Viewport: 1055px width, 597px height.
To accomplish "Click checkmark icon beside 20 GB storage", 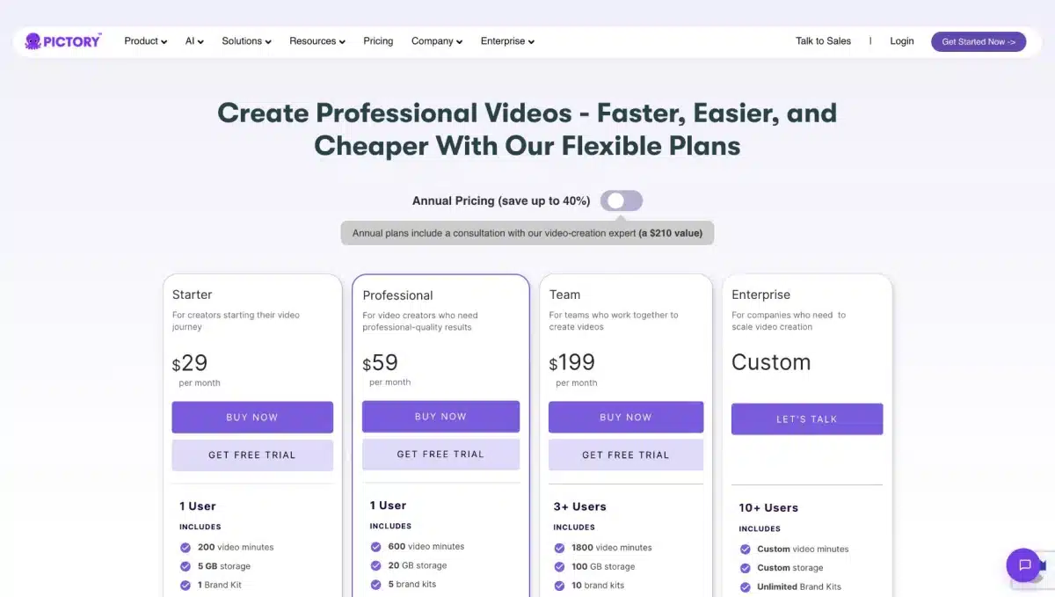I will [x=376, y=565].
